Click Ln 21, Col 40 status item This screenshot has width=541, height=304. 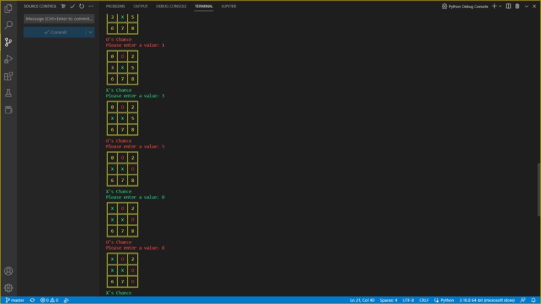[362, 300]
